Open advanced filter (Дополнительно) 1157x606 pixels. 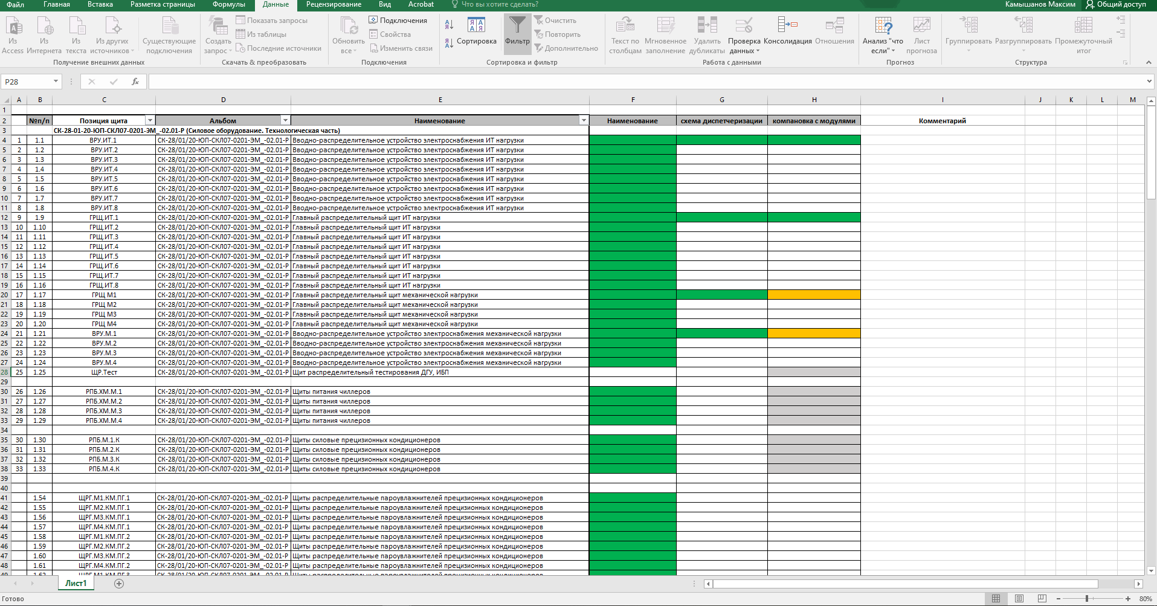(566, 48)
